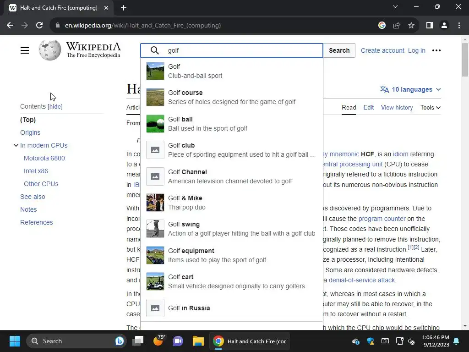Open the Wikipedia main menu hamburger icon
Image resolution: width=469 pixels, height=352 pixels.
tap(25, 50)
